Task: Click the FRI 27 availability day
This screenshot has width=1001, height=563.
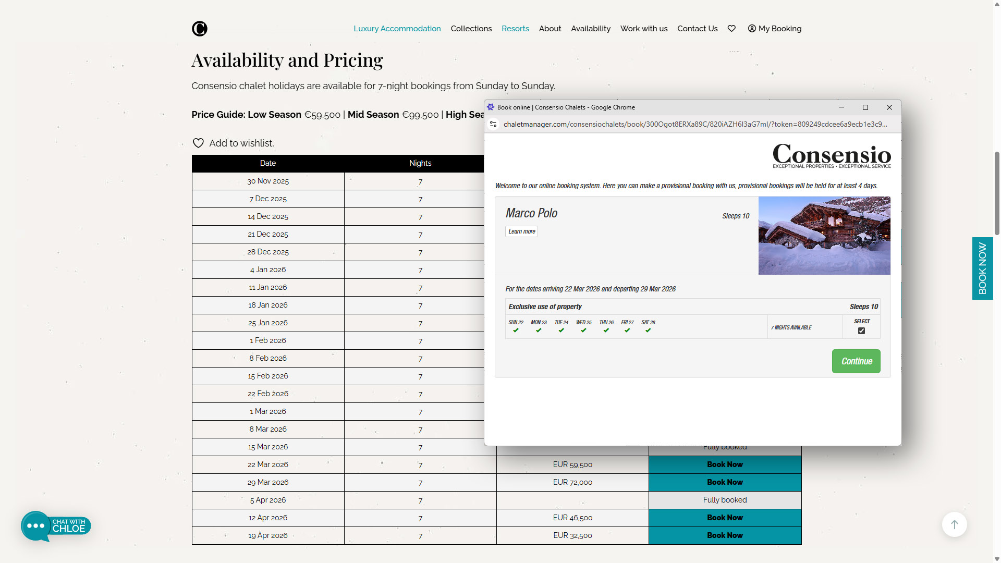Action: pos(627,326)
